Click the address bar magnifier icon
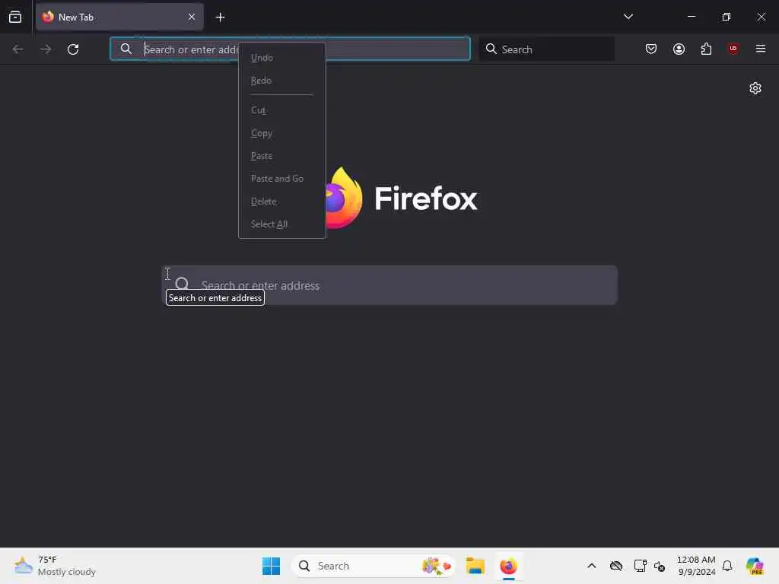The height and width of the screenshot is (584, 779). coord(126,49)
